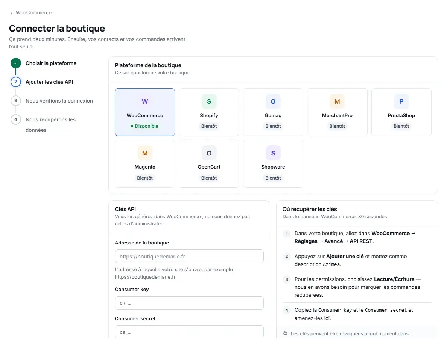The width and height of the screenshot is (447, 338).
Task: Click the Adresse de la boutique label
Action: click(x=142, y=243)
